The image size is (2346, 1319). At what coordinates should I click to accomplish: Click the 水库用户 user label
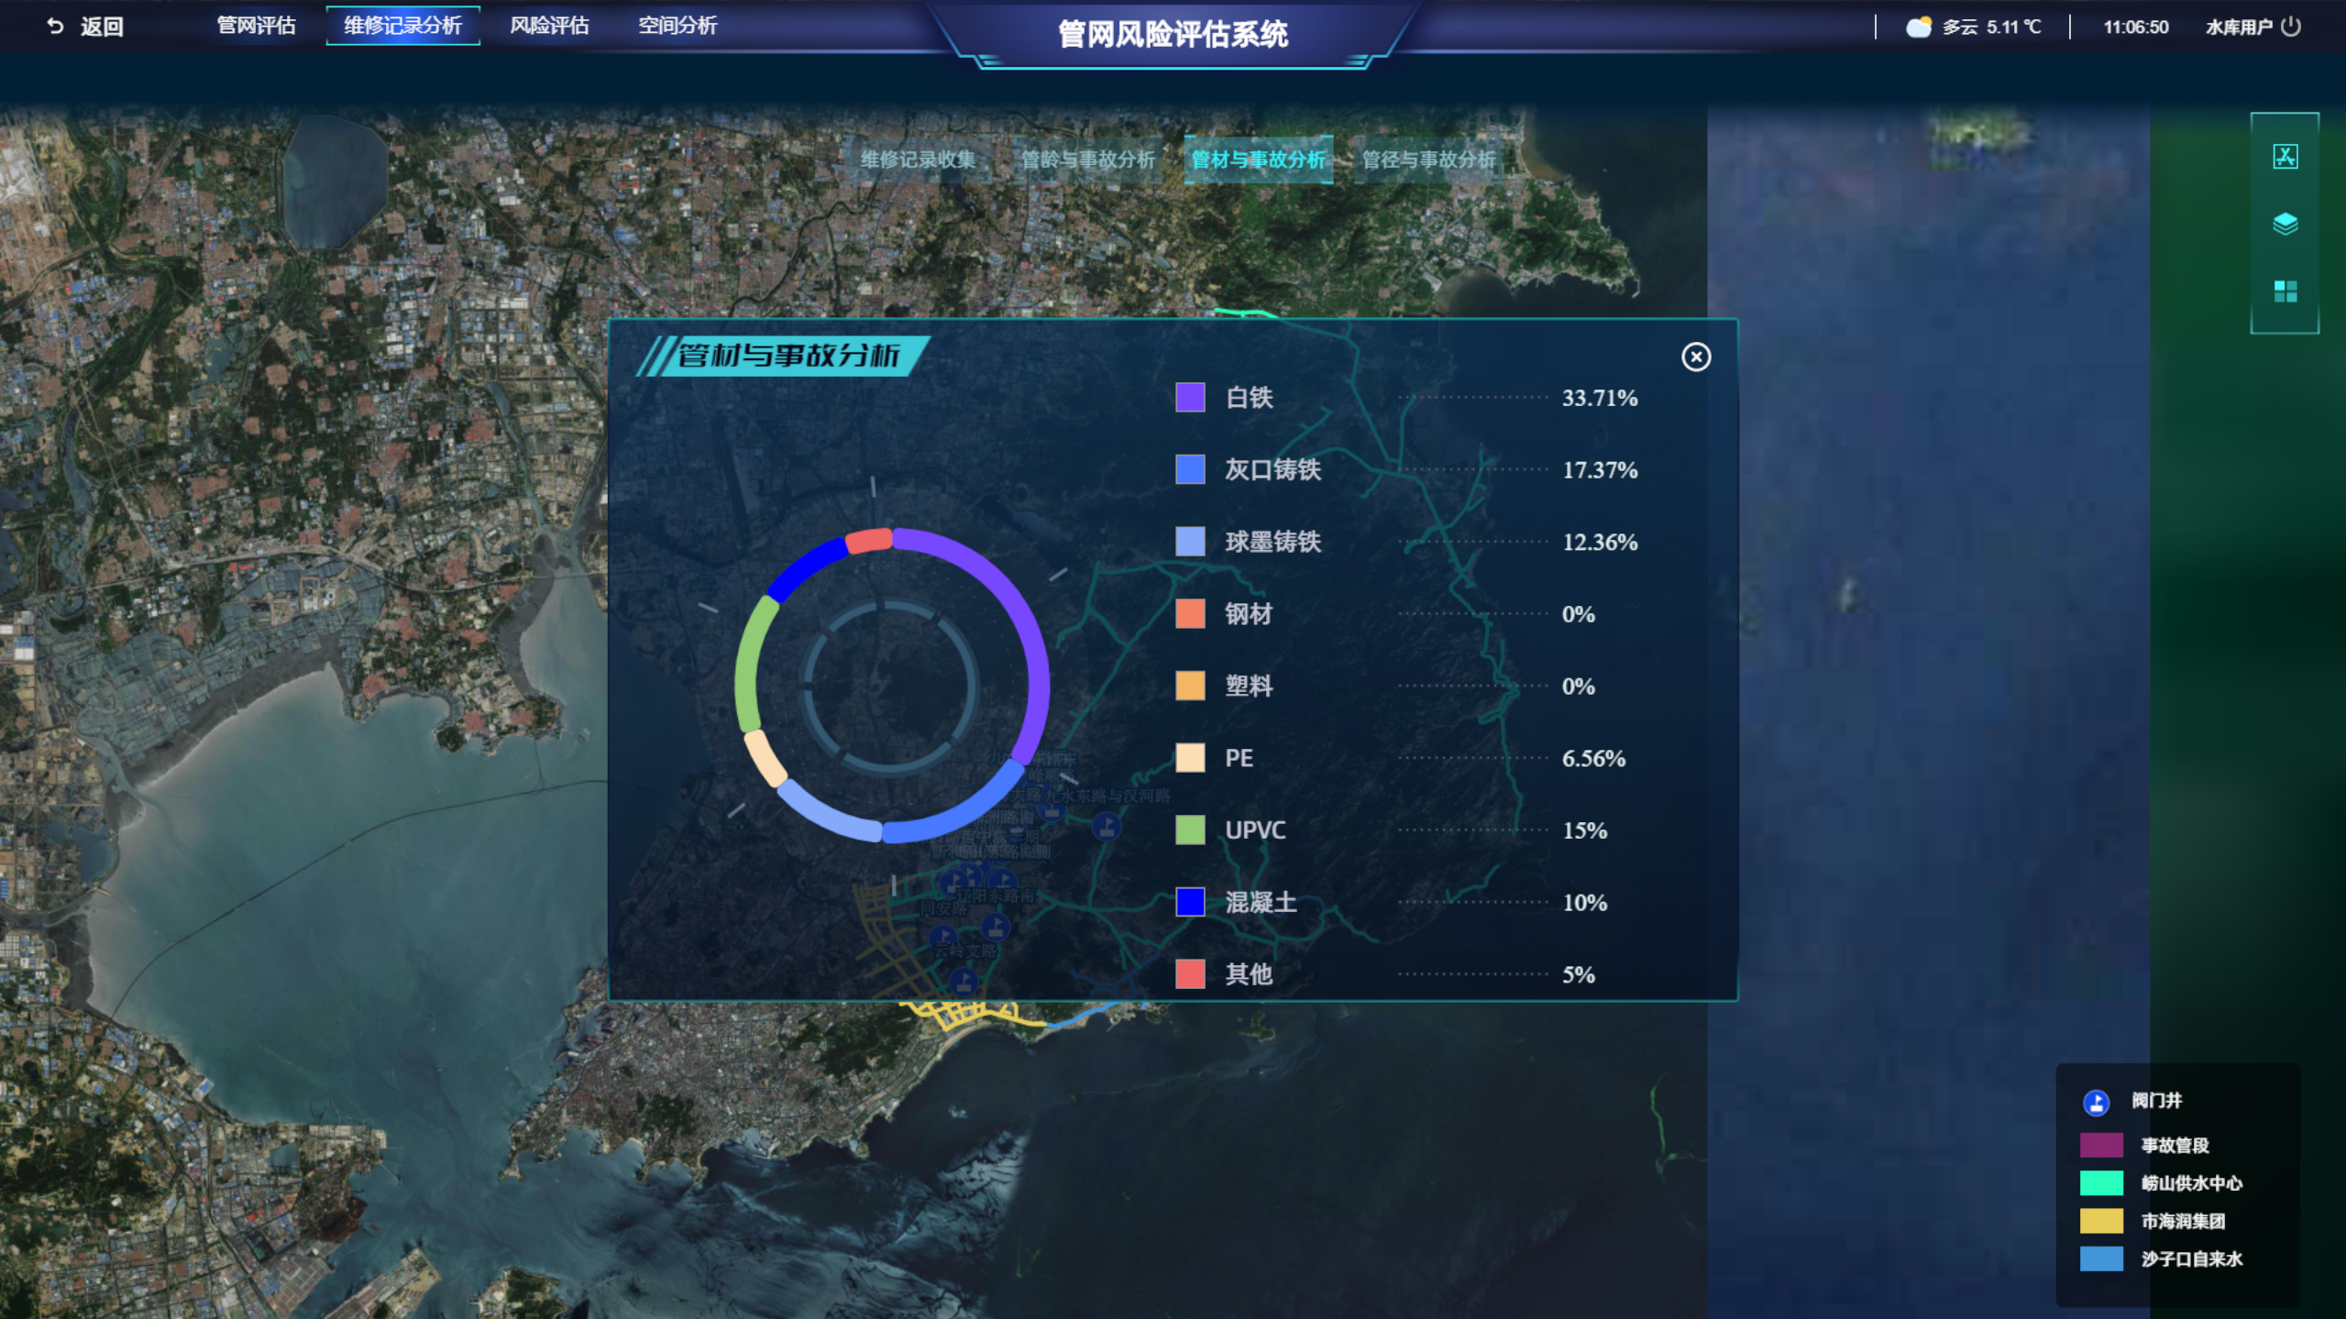pyautogui.click(x=2239, y=27)
